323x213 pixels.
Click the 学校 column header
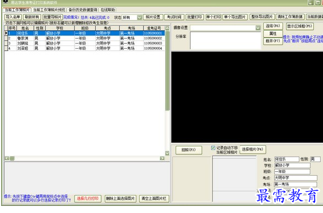(x=60, y=28)
